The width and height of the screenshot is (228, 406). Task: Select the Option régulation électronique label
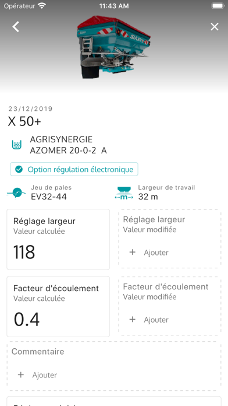81,169
